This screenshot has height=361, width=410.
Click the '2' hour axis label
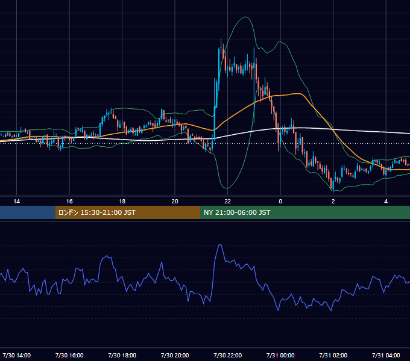(333, 202)
